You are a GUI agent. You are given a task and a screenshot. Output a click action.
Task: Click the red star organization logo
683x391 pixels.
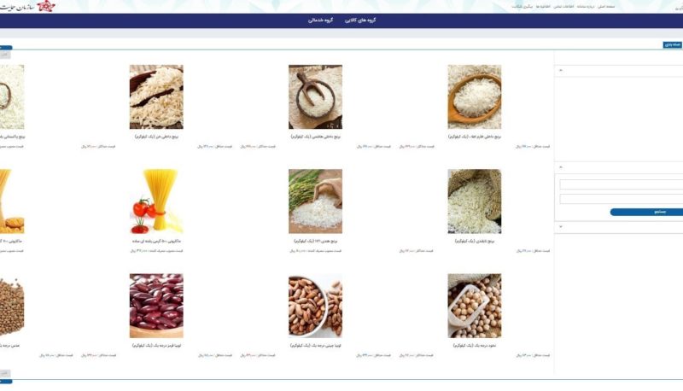pos(46,6)
